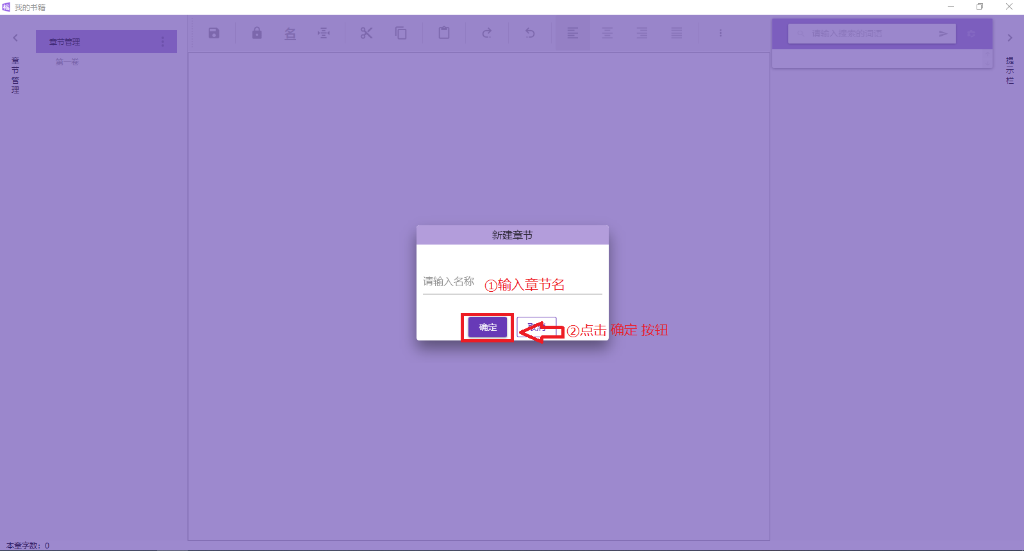Collapse the left chapter panel with the chevron
This screenshot has height=551, width=1024.
click(15, 38)
